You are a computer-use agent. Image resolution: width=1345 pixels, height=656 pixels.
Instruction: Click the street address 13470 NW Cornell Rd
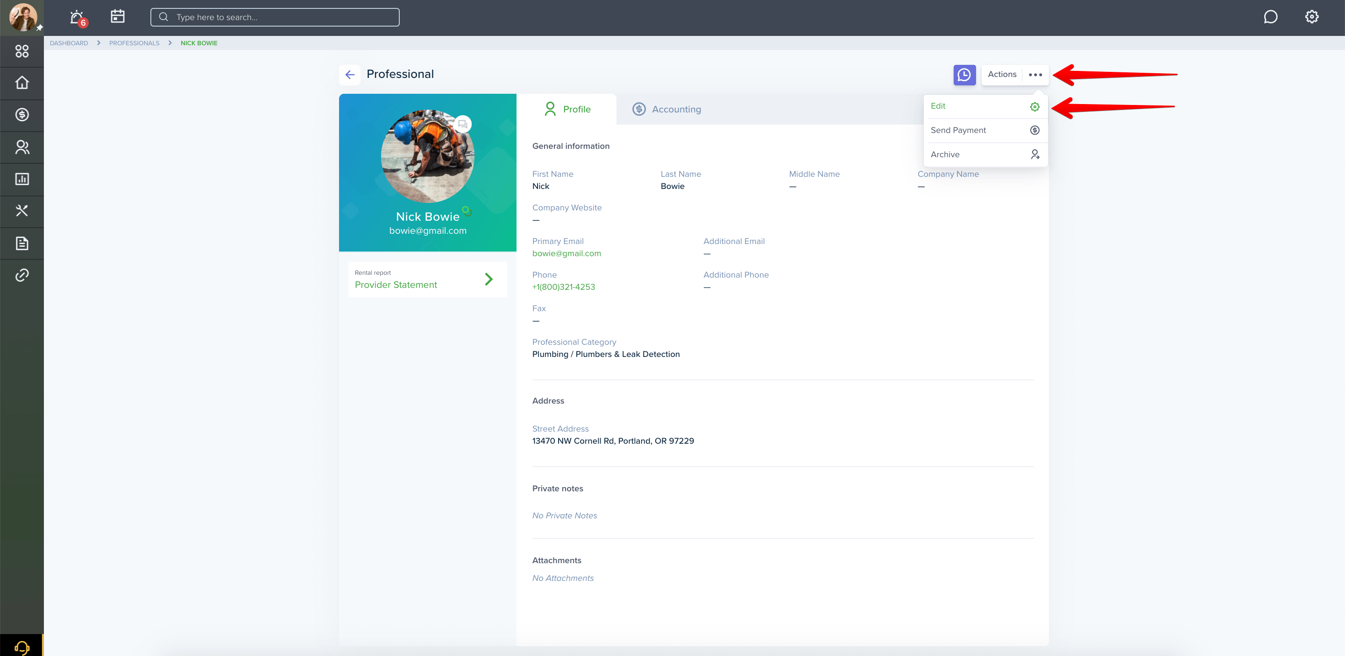[613, 441]
